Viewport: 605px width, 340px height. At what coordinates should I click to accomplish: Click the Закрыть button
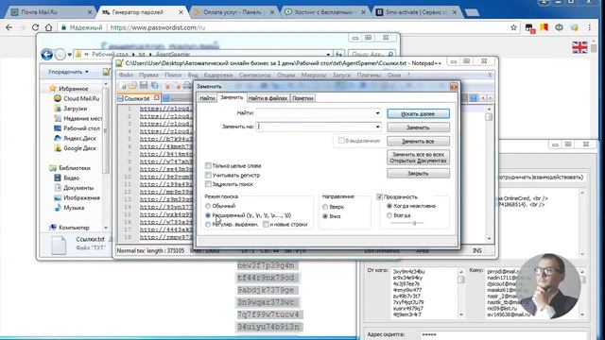418,174
